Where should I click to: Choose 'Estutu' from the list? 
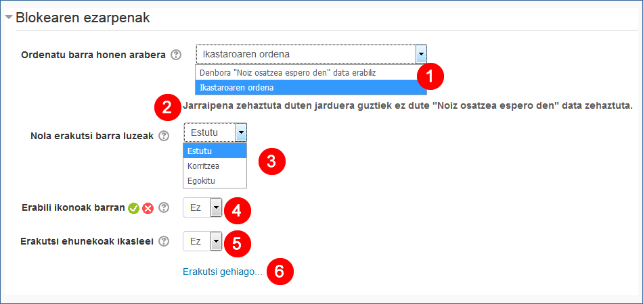point(215,151)
